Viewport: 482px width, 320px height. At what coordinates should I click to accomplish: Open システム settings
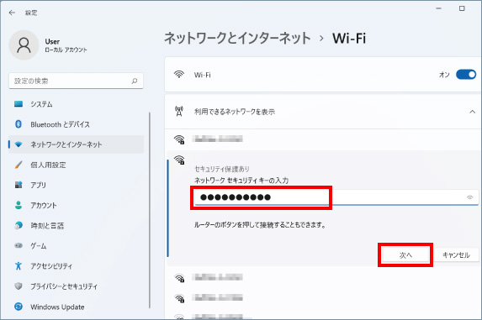coord(76,104)
